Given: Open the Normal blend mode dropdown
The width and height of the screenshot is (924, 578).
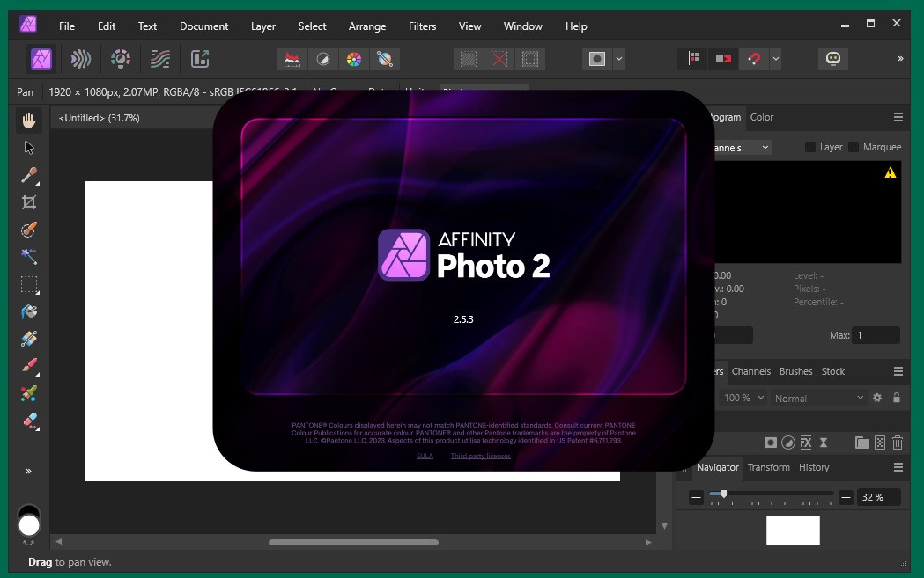Looking at the screenshot, I should [818, 399].
